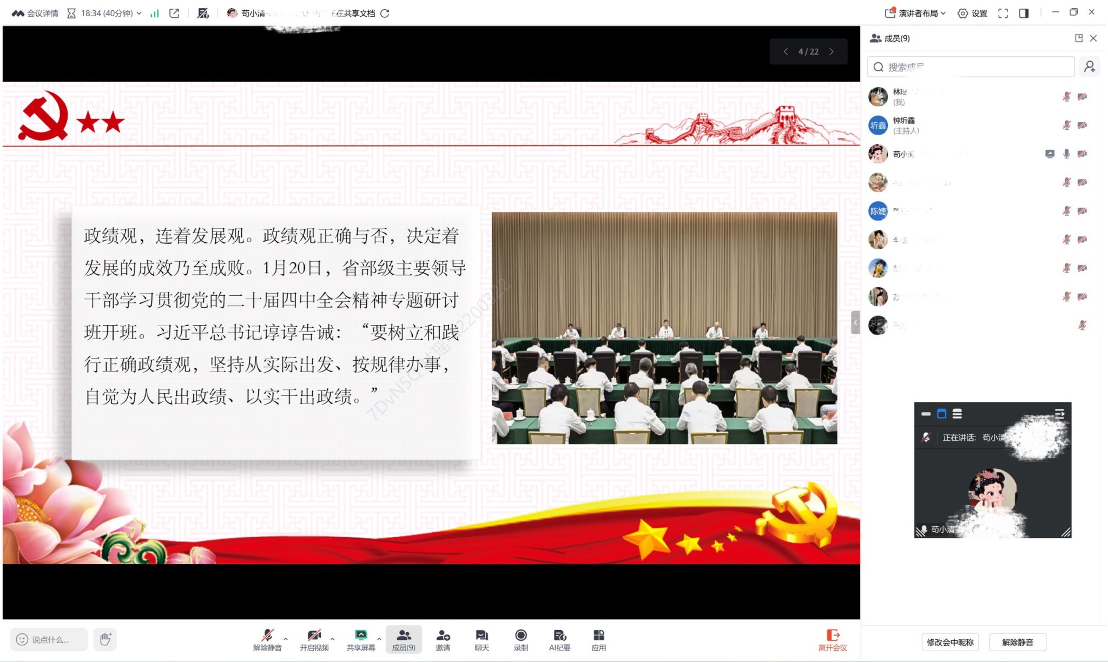Pop out the members panel

click(1078, 38)
